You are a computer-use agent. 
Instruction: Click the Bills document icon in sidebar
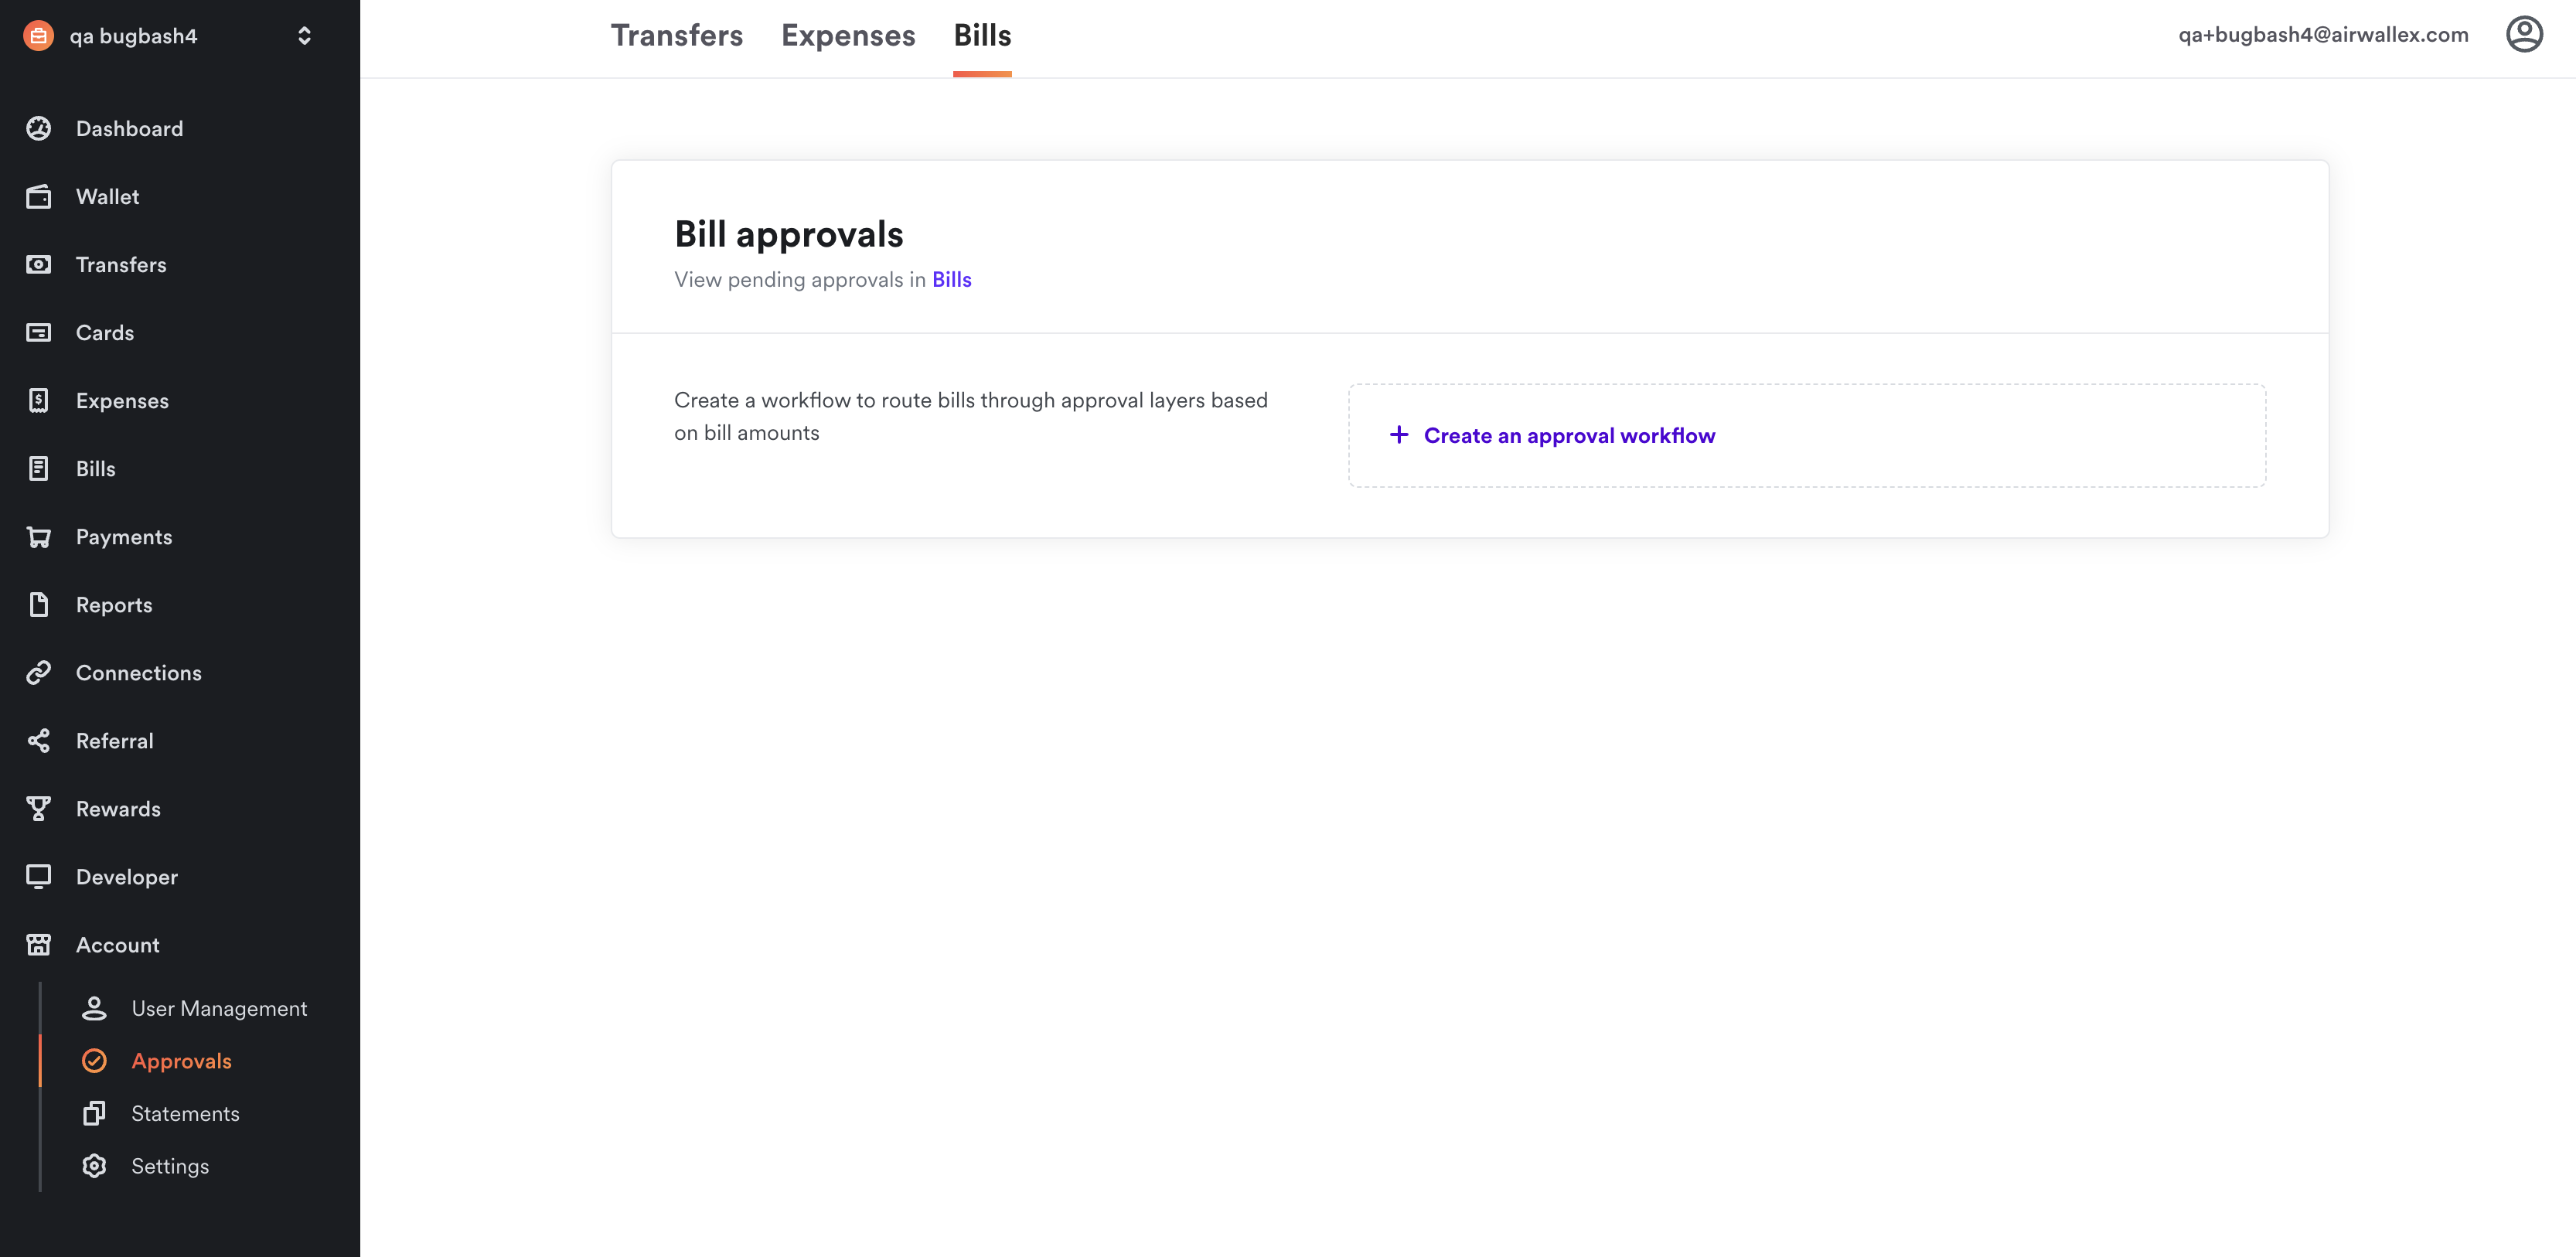tap(38, 468)
